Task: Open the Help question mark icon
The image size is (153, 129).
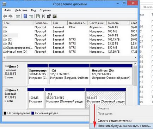Action: (x=25, y=16)
